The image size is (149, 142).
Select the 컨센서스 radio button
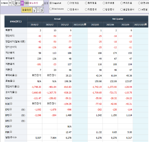[x=69, y=10]
